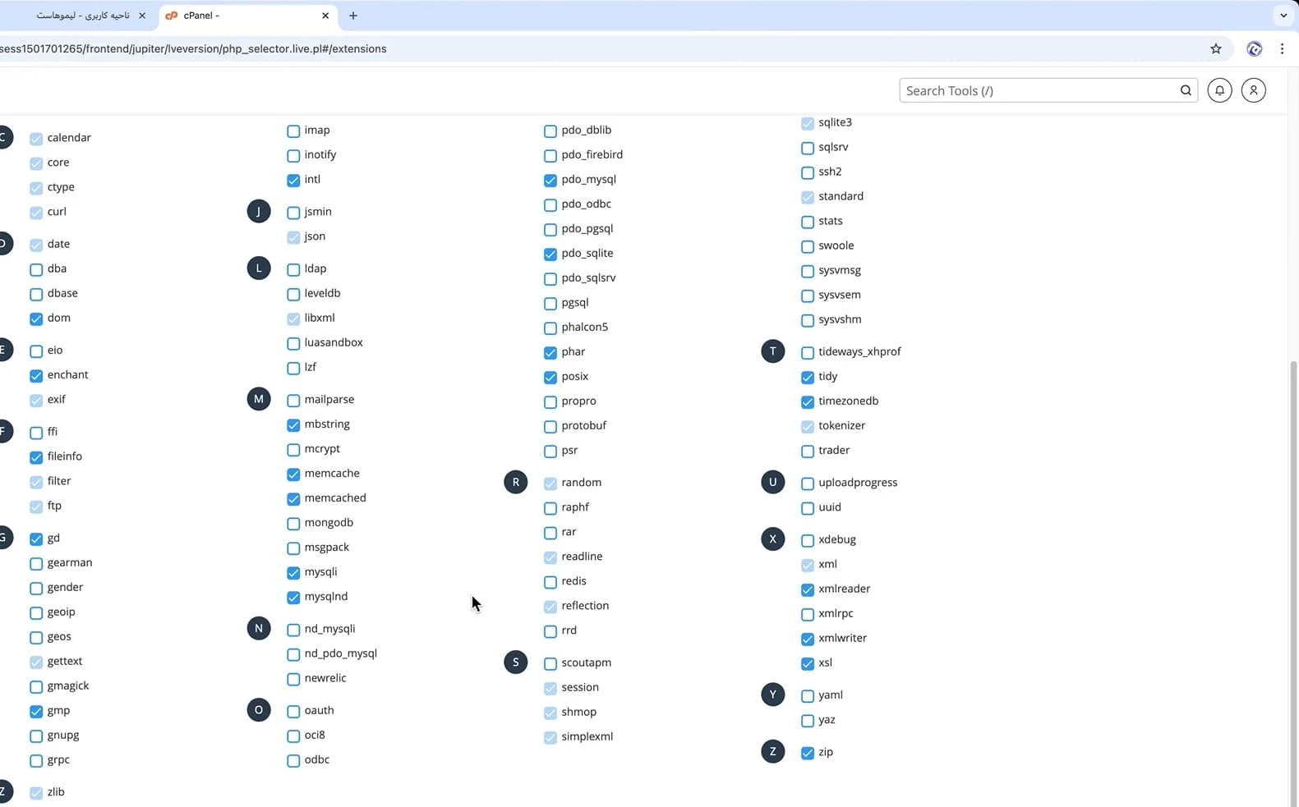1299x807 pixels.
Task: Click the notifications bell icon
Action: tap(1219, 90)
